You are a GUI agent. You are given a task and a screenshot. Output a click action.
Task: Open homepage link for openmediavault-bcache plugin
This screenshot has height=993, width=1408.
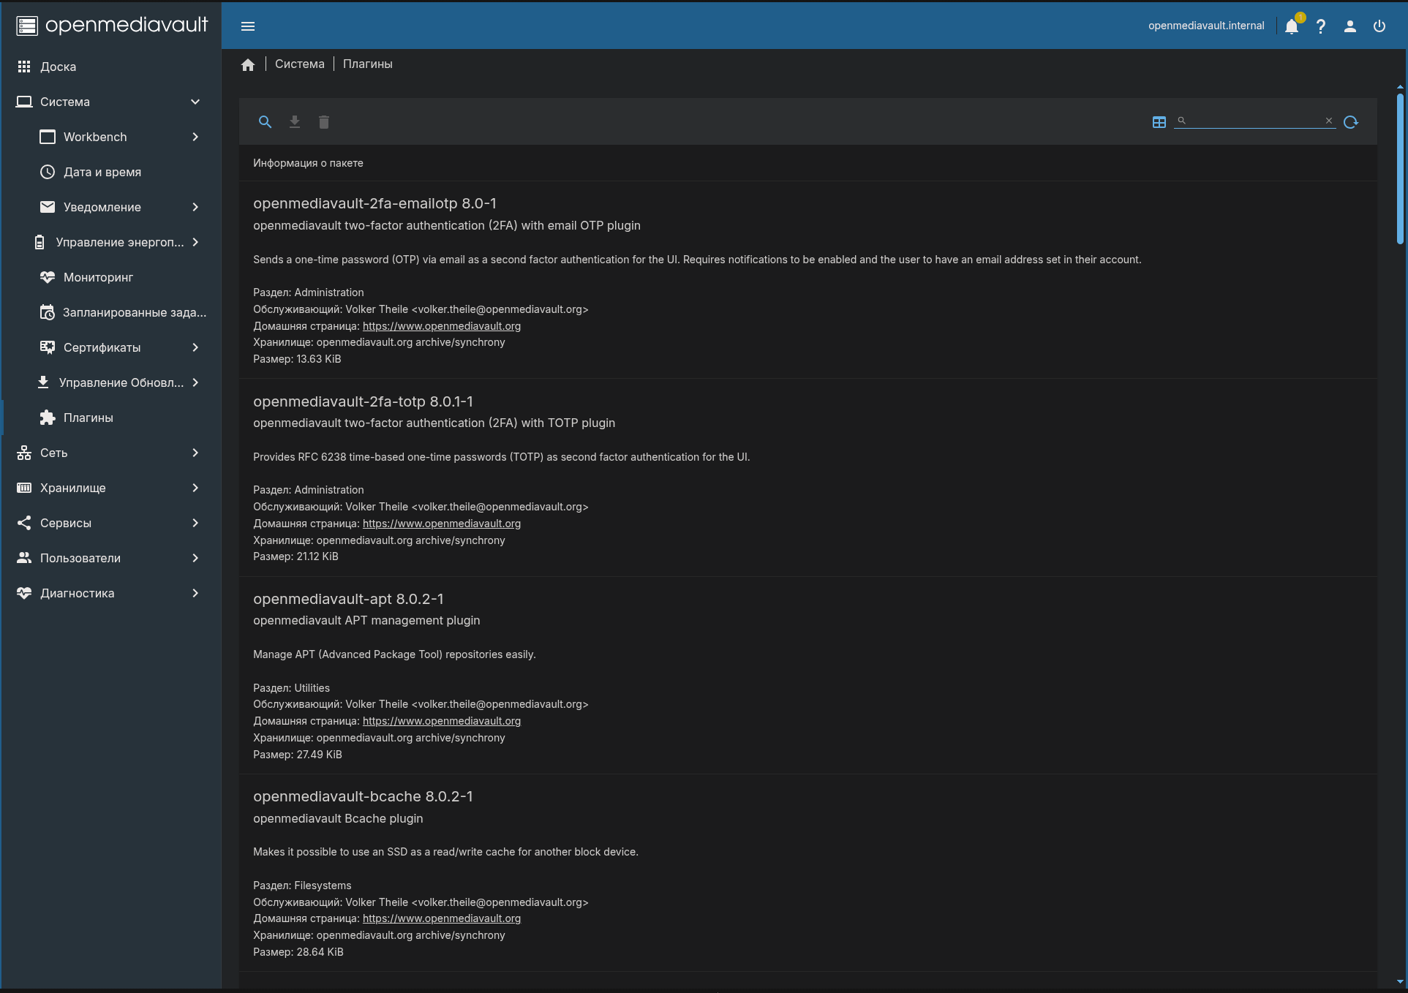442,918
